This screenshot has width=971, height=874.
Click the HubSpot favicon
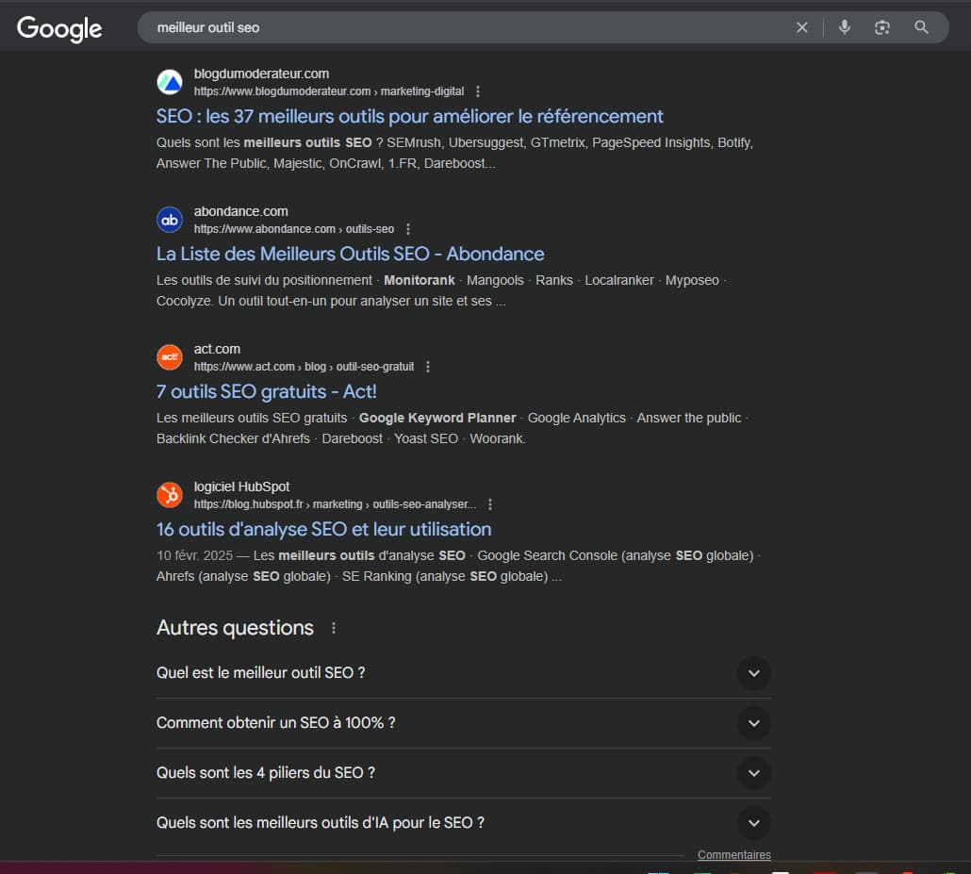(170, 495)
